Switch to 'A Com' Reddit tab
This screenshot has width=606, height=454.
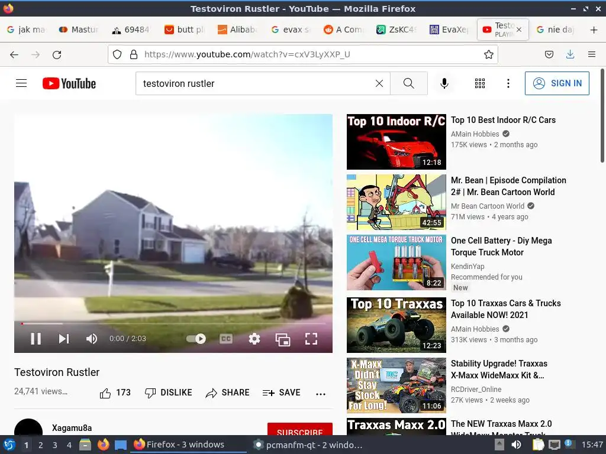[x=343, y=30]
